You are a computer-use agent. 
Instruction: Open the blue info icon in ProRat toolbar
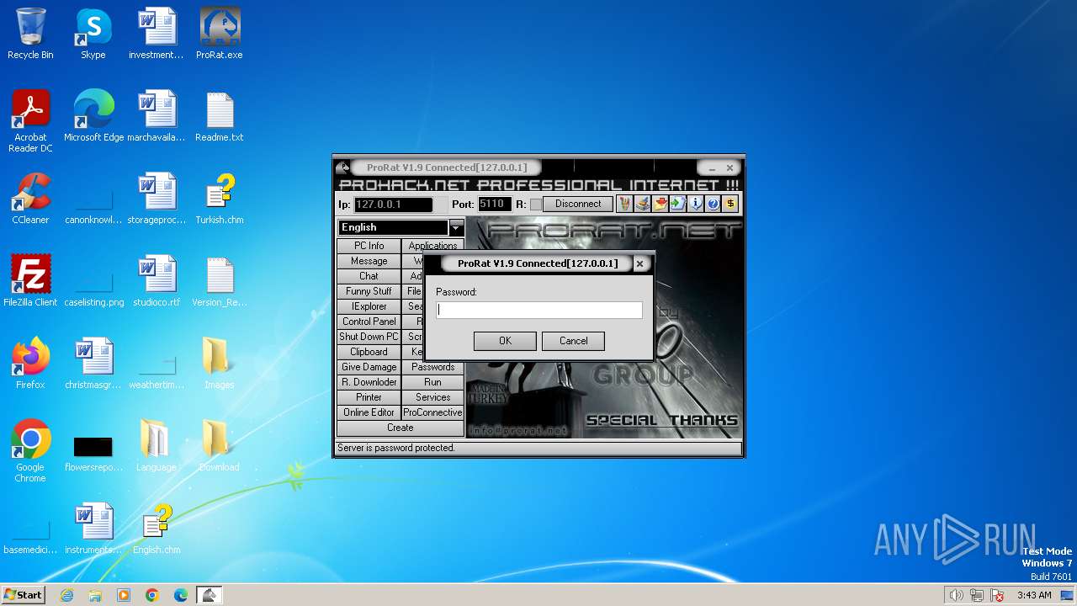695,204
